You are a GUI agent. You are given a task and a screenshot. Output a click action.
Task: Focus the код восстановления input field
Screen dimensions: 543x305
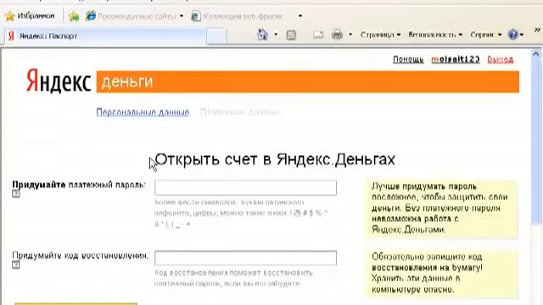pyautogui.click(x=245, y=258)
